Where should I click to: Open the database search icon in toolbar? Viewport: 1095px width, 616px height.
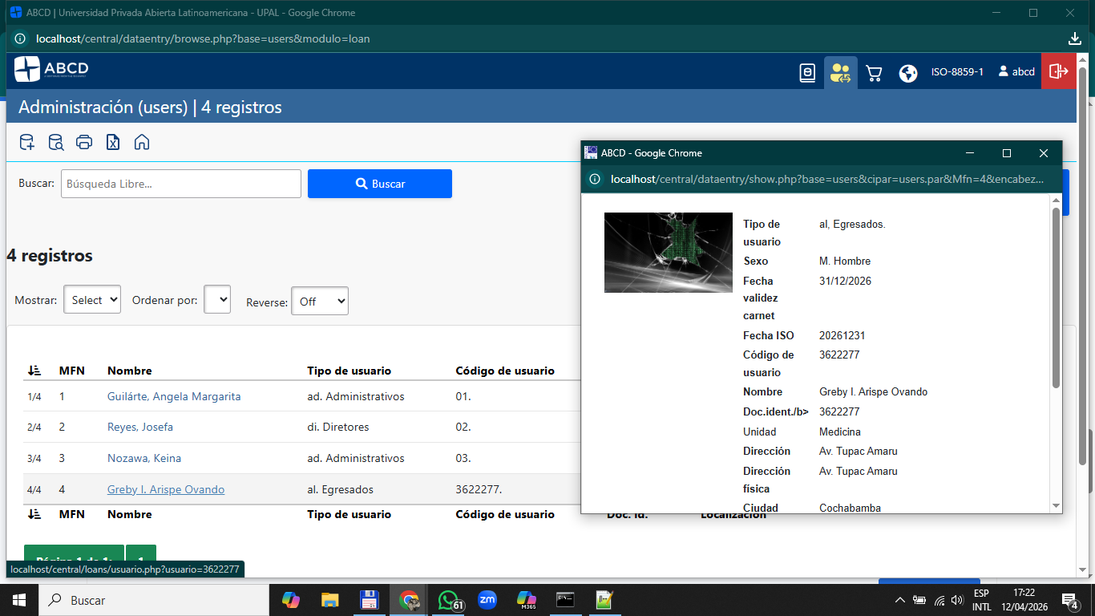[55, 143]
